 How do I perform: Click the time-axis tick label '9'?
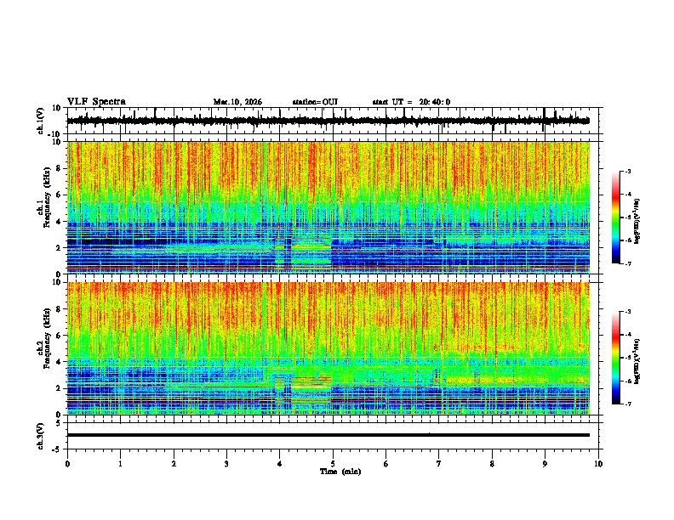pyautogui.click(x=545, y=464)
